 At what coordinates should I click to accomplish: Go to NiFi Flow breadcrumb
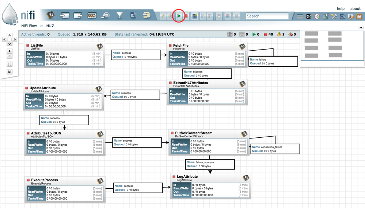29,26
